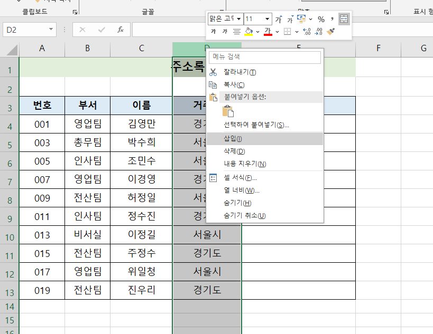This screenshot has height=334, width=433.
Task: Click the confirm checkmark icon in formula bar
Action: point(102,30)
